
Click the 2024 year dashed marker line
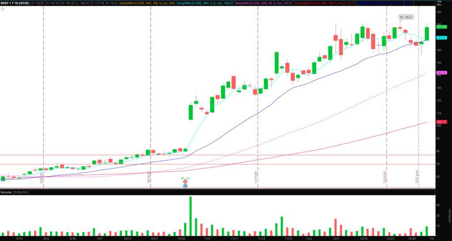[x=418, y=110]
